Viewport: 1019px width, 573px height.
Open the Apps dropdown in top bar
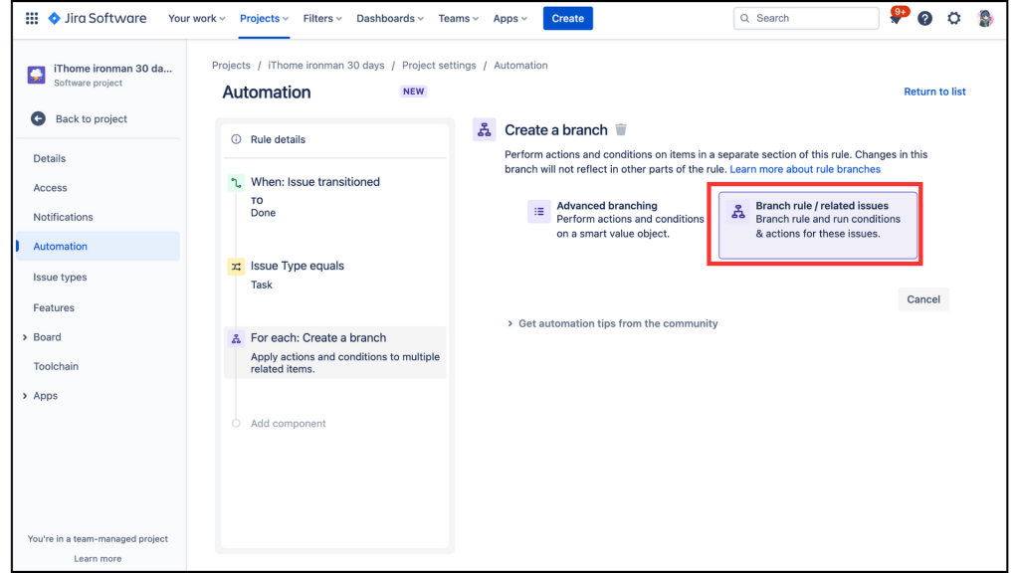click(510, 18)
